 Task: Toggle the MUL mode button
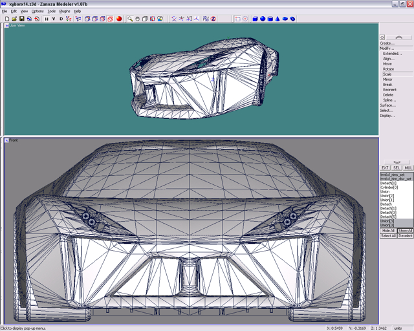408,167
